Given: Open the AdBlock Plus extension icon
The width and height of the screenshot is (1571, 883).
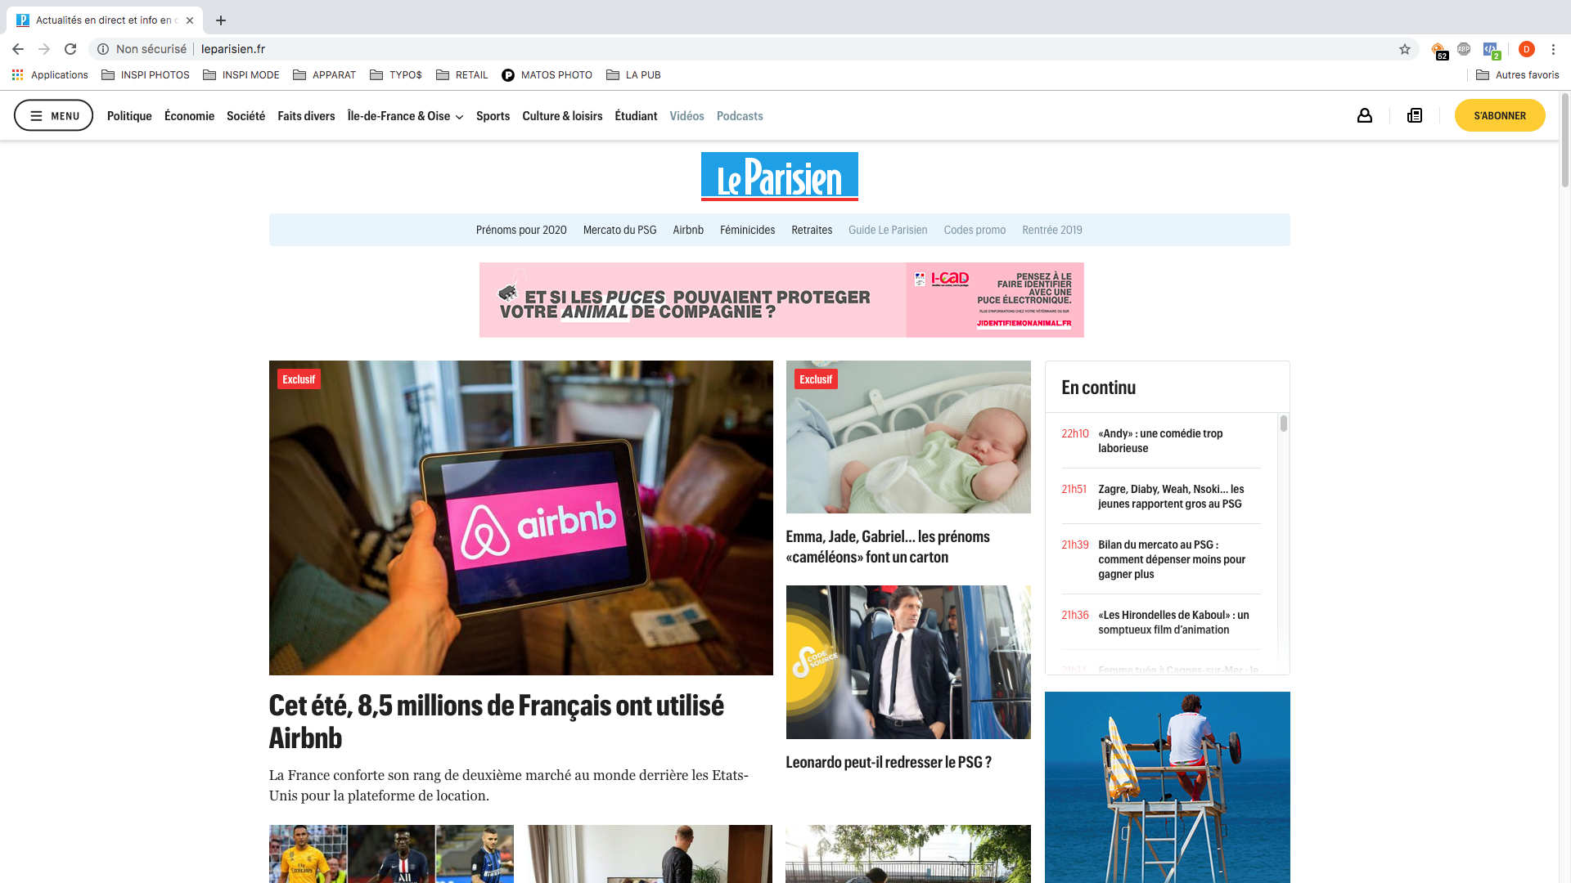Looking at the screenshot, I should pyautogui.click(x=1464, y=49).
